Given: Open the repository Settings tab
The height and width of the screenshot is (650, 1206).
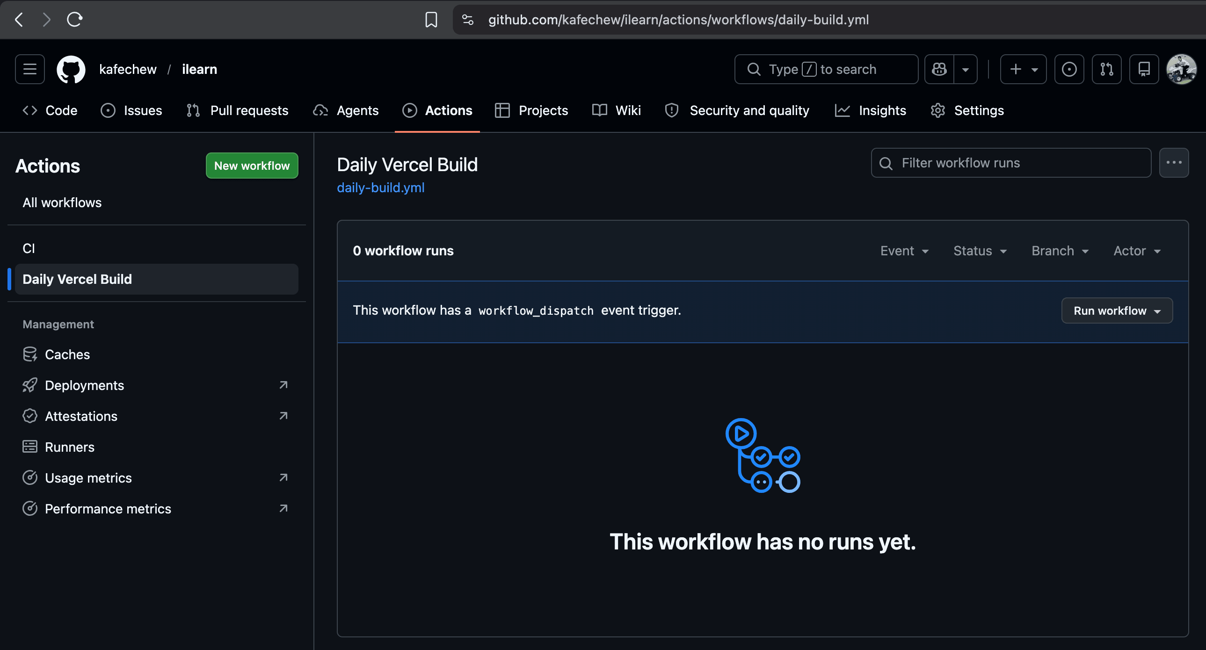Looking at the screenshot, I should tap(967, 110).
